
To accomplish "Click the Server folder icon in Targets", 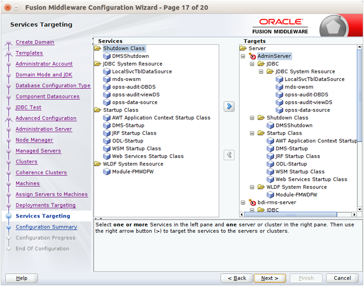I will pyautogui.click(x=243, y=48).
